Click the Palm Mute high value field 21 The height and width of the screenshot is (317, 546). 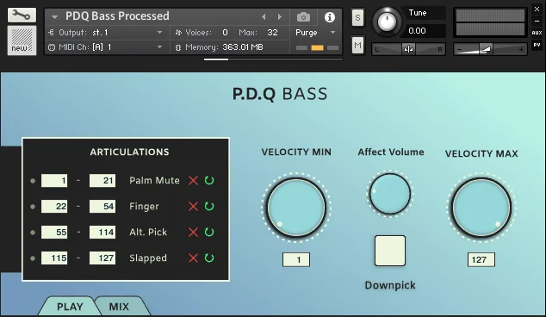tap(102, 180)
